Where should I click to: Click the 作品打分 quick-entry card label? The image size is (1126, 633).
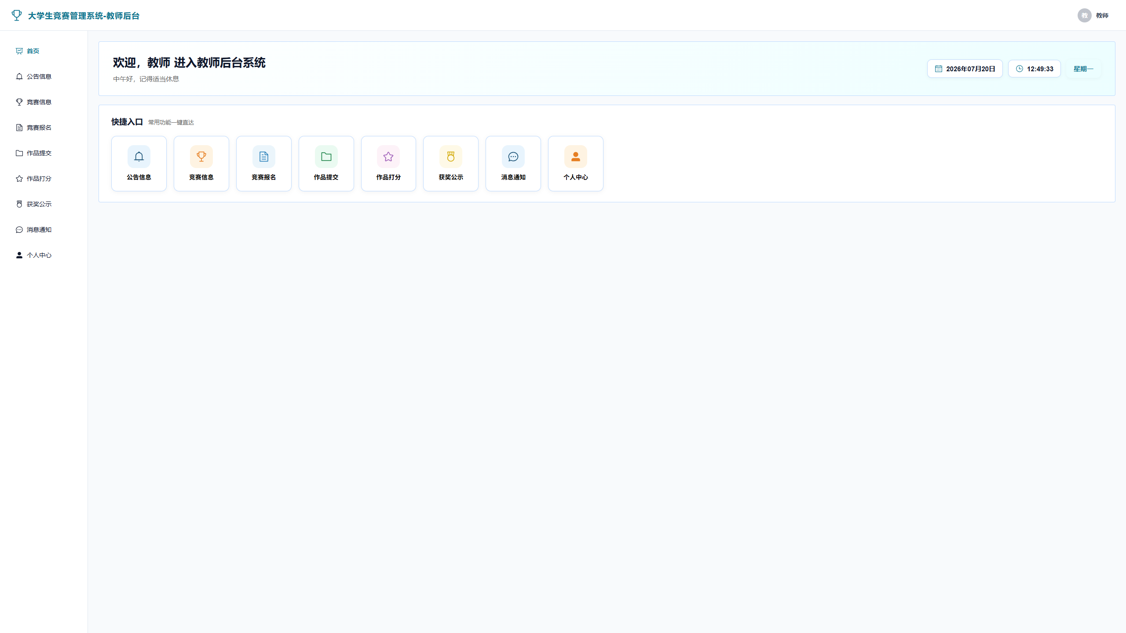click(388, 177)
